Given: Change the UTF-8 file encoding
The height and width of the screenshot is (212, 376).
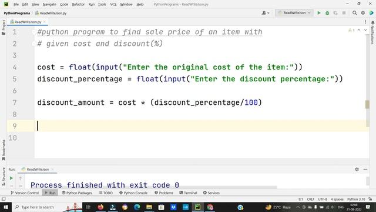Looking at the screenshot, I should coord(323,199).
